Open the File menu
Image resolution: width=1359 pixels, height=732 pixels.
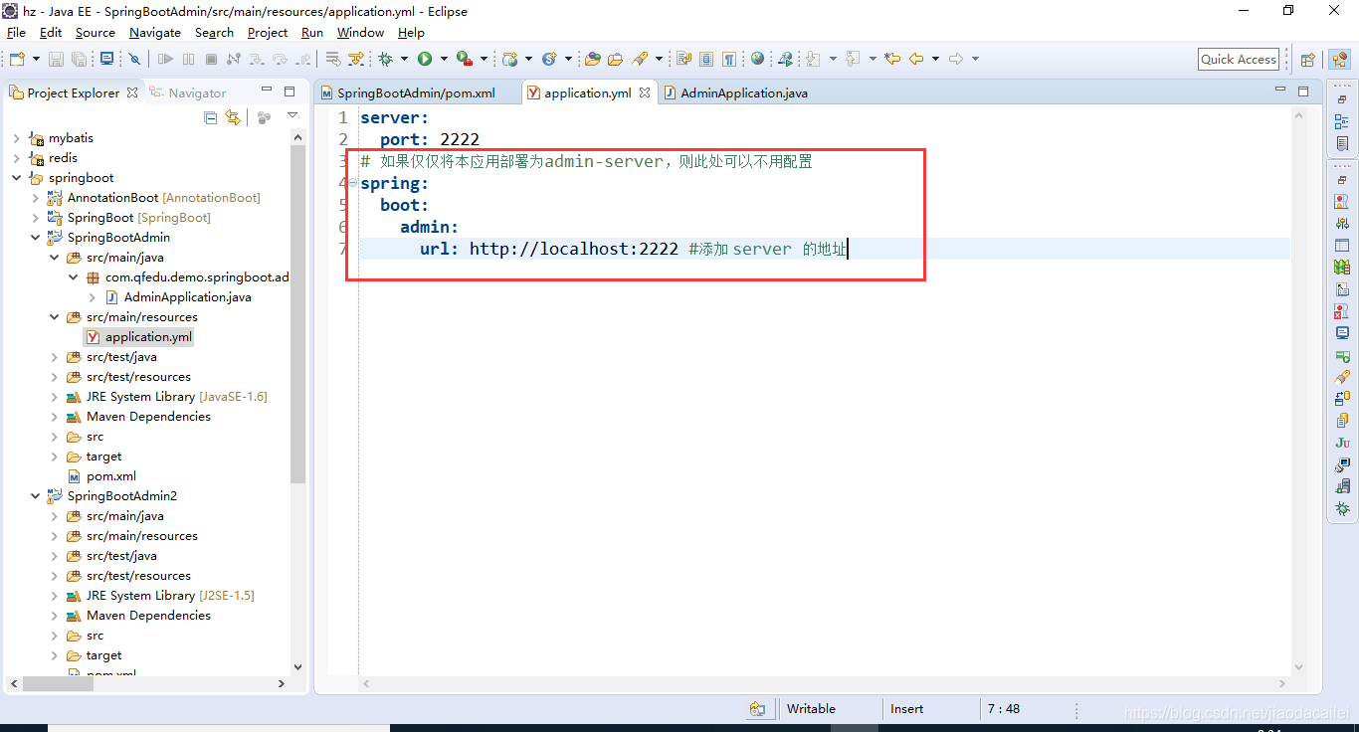click(x=16, y=32)
